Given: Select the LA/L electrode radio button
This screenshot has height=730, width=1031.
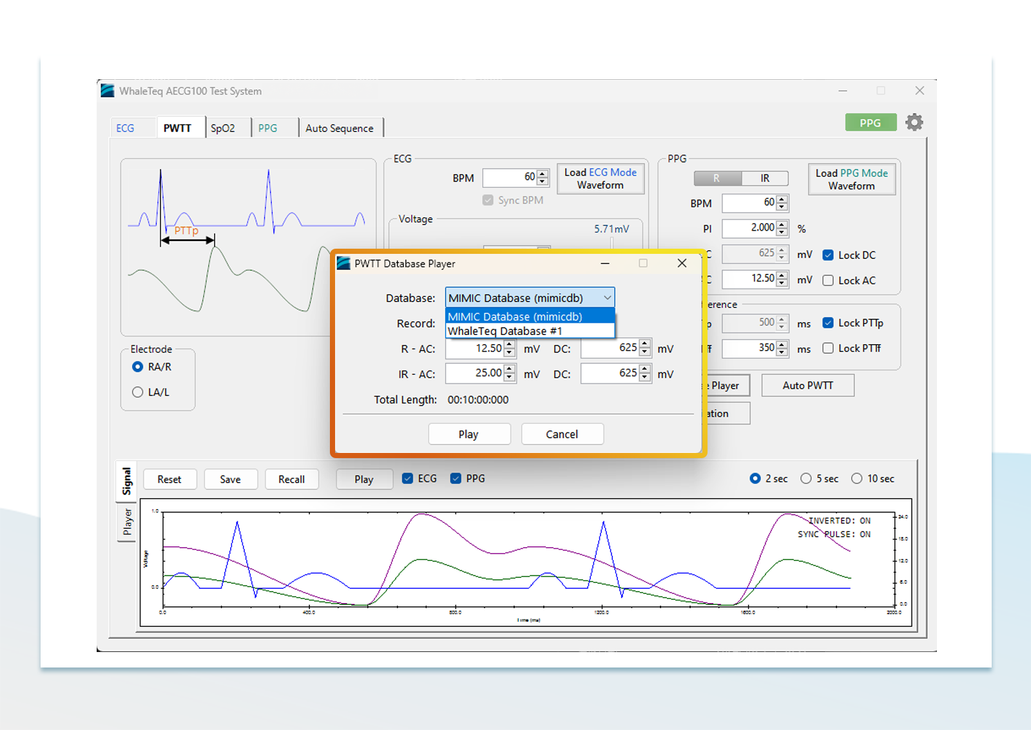Looking at the screenshot, I should coord(137,392).
